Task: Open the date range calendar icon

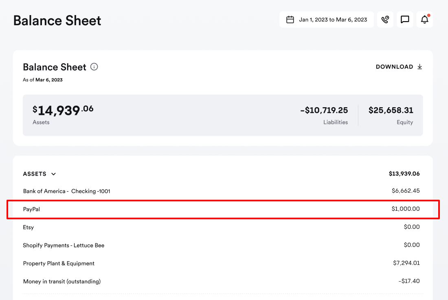Action: tap(291, 19)
